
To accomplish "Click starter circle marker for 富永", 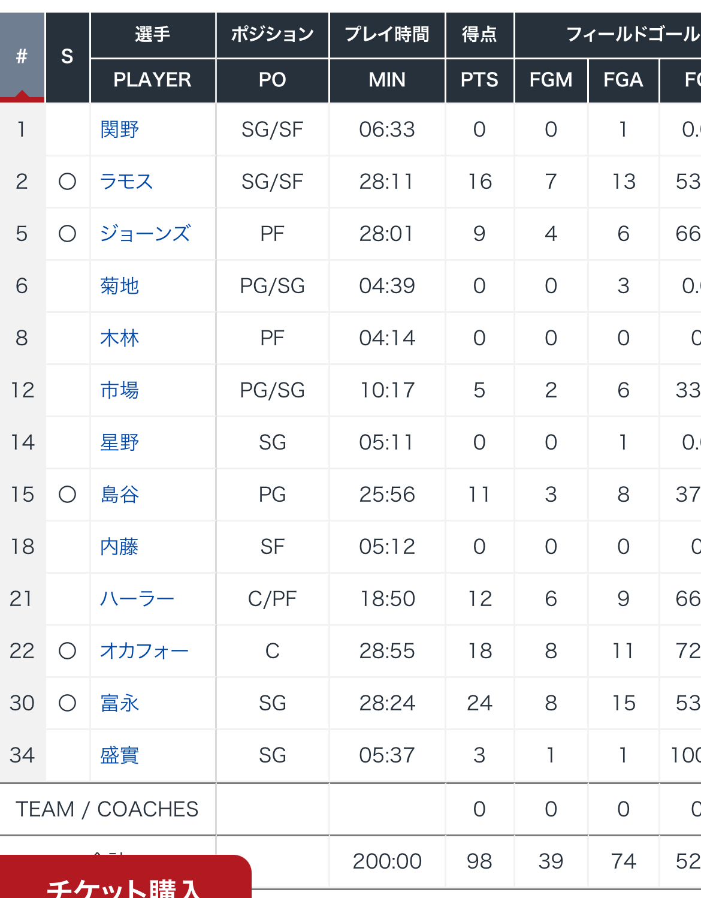I will pos(67,703).
